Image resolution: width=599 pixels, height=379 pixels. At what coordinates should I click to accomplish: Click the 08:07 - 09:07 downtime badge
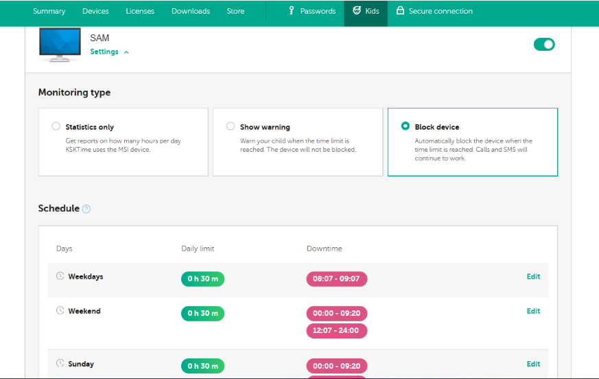(x=337, y=279)
